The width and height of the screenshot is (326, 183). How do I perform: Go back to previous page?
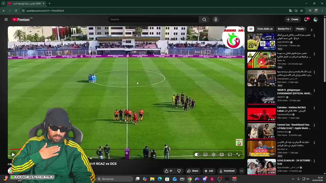[4, 11]
